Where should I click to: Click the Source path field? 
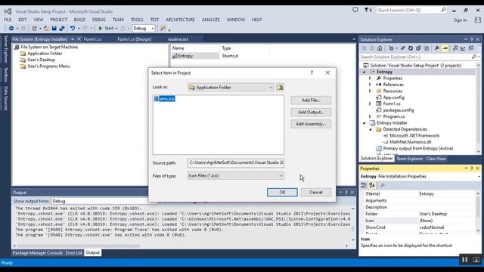[x=235, y=162]
